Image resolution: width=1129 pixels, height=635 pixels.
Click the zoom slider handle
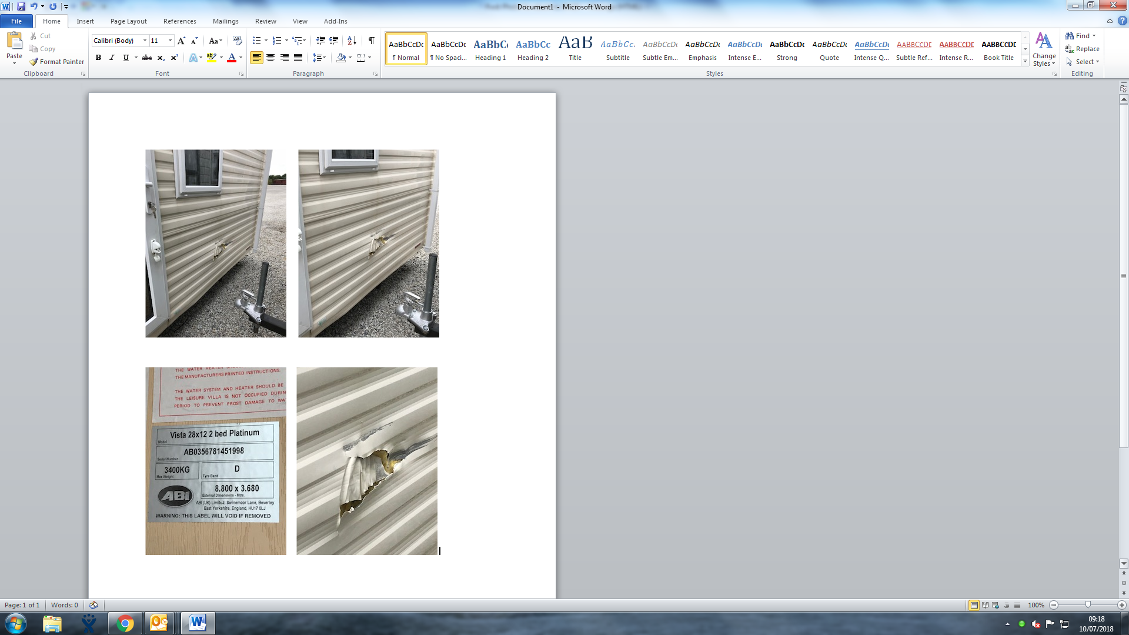1088,605
